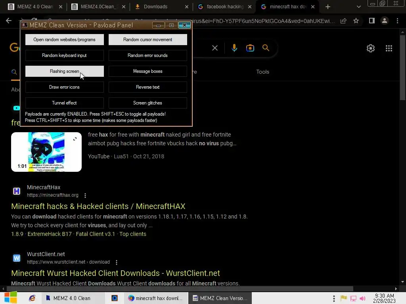The image size is (406, 304).
Task: Show hidden tray icons
Action: 334,298
